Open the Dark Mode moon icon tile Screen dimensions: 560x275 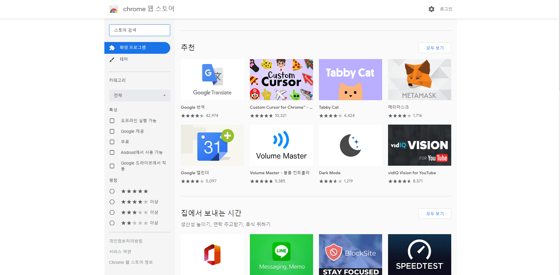click(x=350, y=145)
